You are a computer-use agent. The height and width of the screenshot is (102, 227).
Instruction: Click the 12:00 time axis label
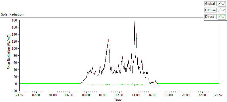(119, 95)
